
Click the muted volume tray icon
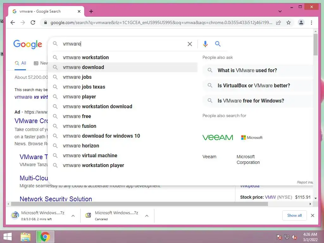click(x=294, y=237)
